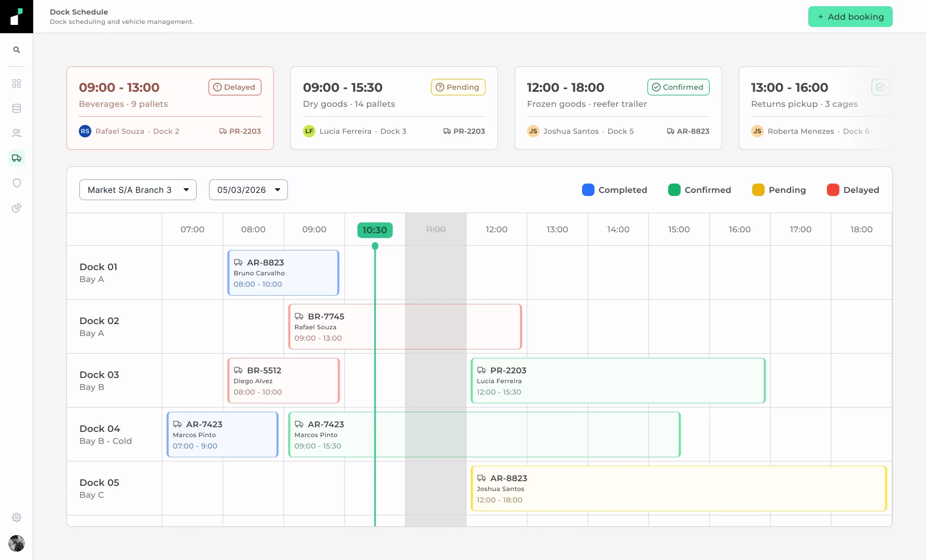Click the struck-through 11:00 column header
This screenshot has width=926, height=560.
[x=436, y=229]
